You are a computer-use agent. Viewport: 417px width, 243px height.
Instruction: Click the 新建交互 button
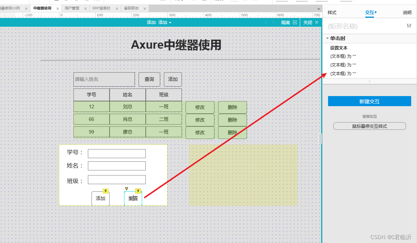point(369,101)
